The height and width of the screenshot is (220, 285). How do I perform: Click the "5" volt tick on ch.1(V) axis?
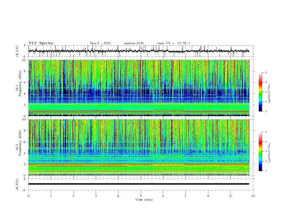[x=25, y=45]
